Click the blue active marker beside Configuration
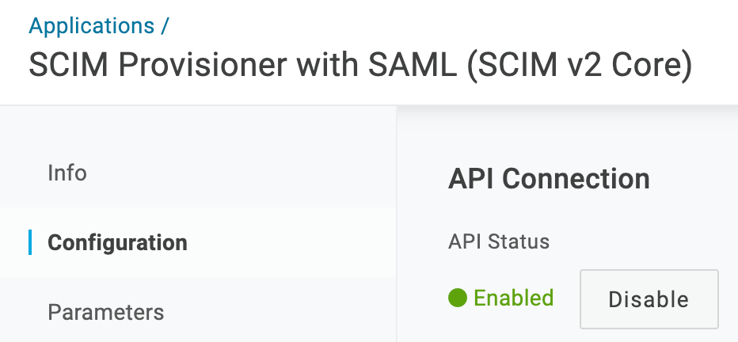This screenshot has height=342, width=738. (x=30, y=242)
